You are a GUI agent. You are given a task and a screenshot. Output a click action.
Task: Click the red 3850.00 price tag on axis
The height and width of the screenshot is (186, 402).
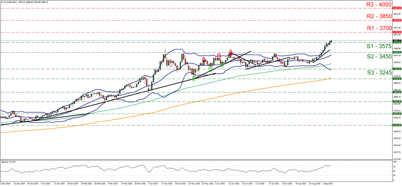[397, 20]
